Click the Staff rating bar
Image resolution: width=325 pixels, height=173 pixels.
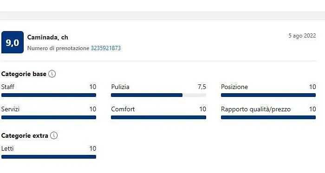coord(49,95)
